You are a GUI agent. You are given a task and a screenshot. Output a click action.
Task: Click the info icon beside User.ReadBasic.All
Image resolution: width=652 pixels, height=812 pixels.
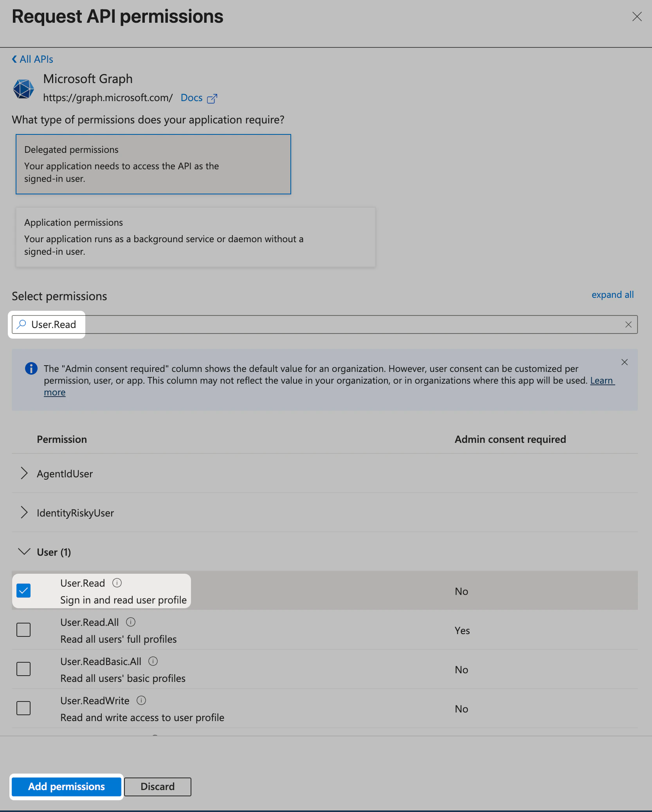tap(153, 661)
